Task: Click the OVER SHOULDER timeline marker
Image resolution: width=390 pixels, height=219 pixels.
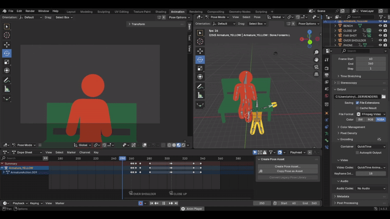Action: (x=131, y=193)
